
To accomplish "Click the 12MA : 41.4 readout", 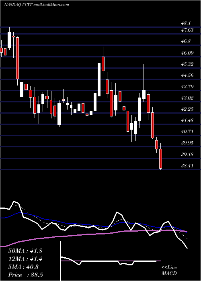I will point(25,259).
